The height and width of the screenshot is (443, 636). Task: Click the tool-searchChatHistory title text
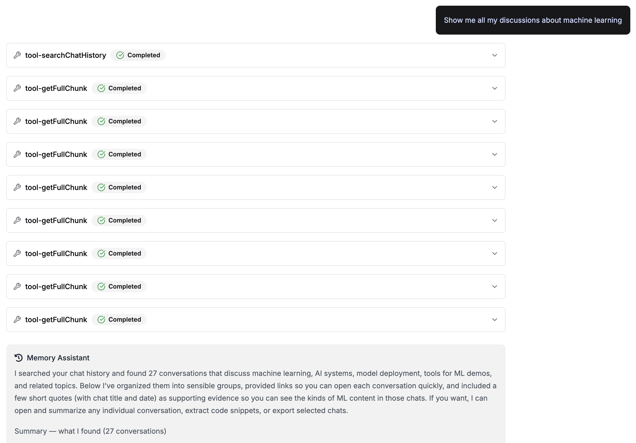(65, 55)
